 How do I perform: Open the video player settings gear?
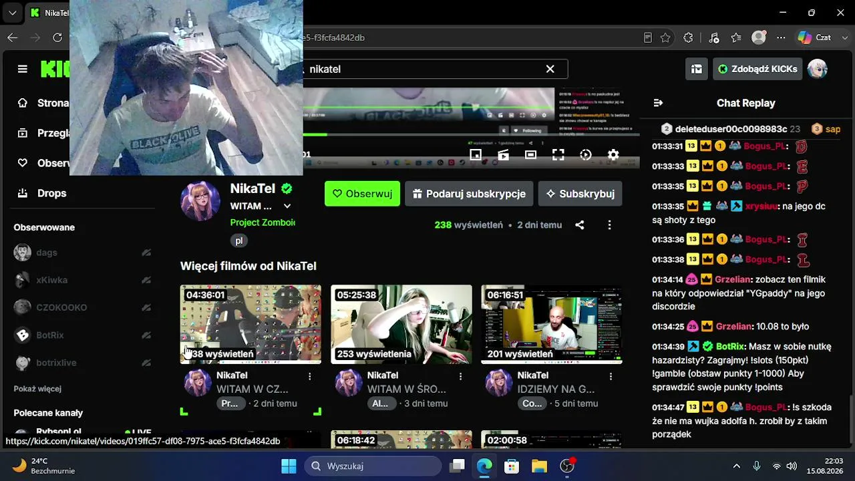(x=613, y=155)
